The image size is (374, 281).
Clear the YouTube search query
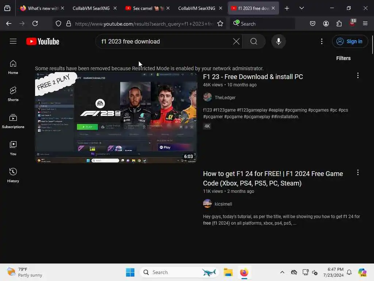pos(236,41)
